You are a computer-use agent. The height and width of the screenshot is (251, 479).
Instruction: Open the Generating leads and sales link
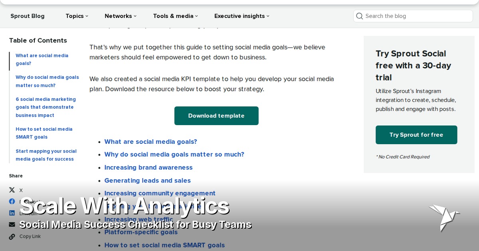[148, 180]
